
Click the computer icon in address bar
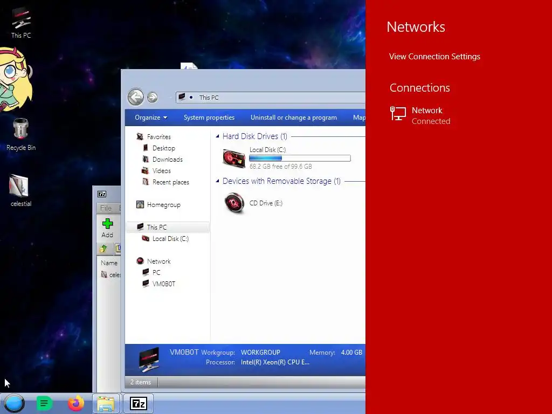pyautogui.click(x=182, y=97)
